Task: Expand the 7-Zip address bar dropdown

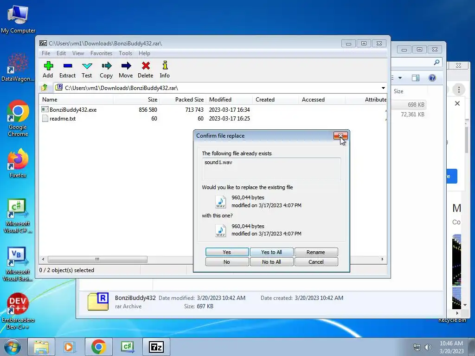Action: (383, 88)
